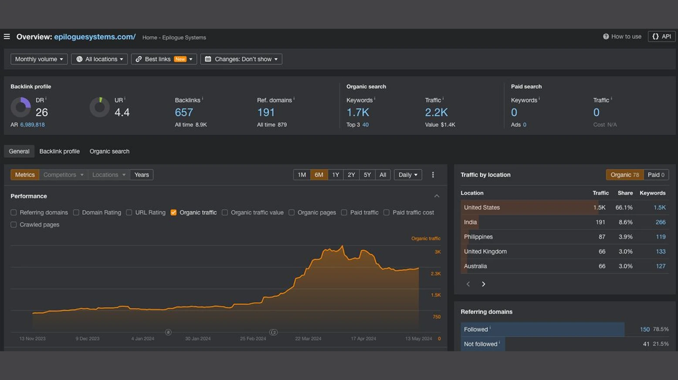Go to next traffic locations page arrow
Viewport: 678px width, 380px height.
click(x=483, y=284)
